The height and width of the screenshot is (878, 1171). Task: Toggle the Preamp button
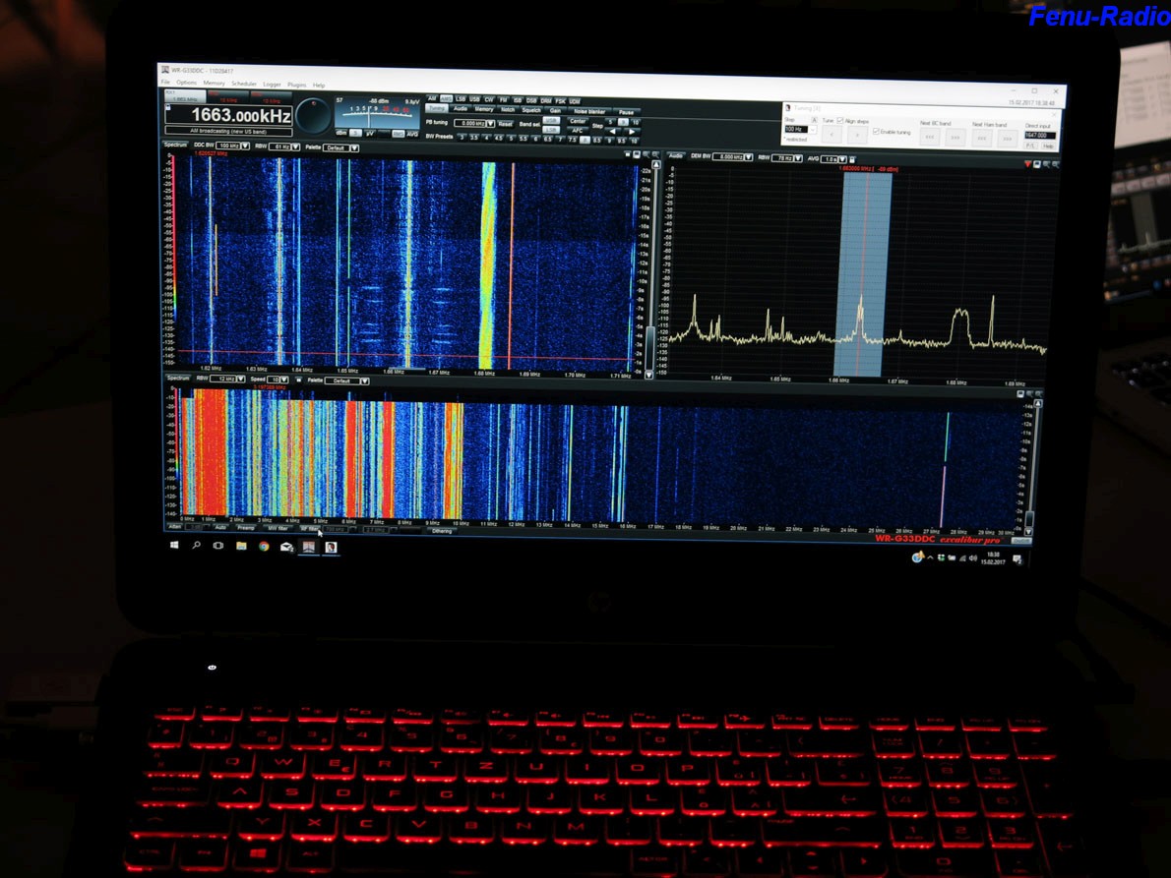click(246, 527)
